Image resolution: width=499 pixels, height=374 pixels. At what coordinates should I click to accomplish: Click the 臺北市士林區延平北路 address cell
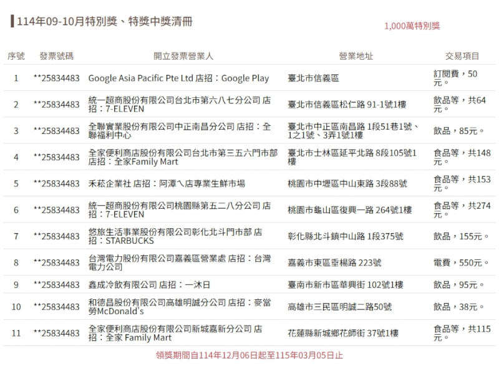point(352,157)
